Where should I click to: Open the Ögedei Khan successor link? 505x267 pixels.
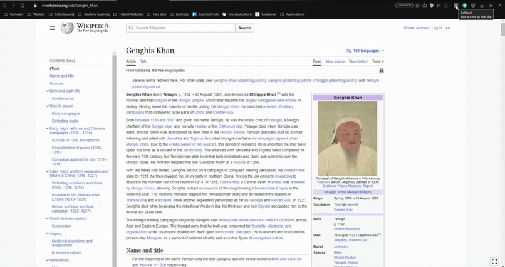tap(343, 209)
